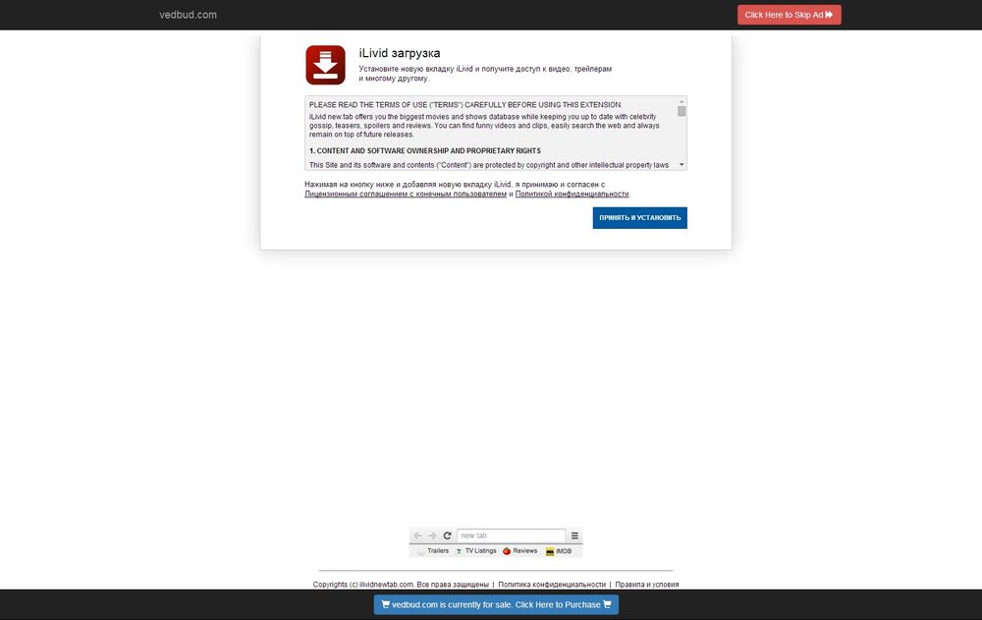
Task: Open the vedbud.com site title
Action: [x=188, y=15]
